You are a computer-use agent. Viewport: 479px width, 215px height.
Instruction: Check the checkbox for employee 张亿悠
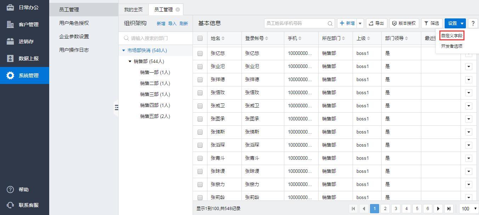(x=200, y=53)
